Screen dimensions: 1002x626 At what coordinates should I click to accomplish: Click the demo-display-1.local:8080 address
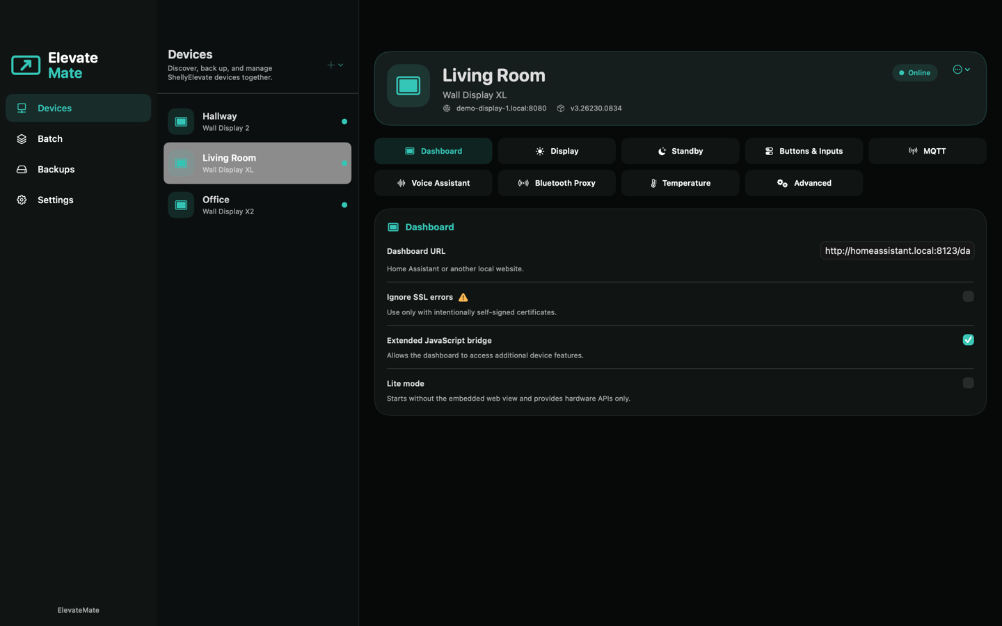tap(501, 109)
